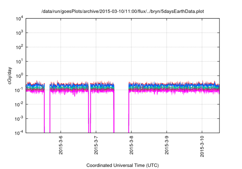Click the 10^2 y-axis tick label
The width and height of the screenshot is (242, 169).
click(x=19, y=47)
